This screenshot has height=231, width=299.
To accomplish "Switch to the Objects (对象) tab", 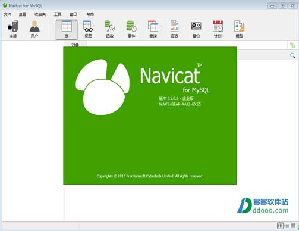I will click(x=75, y=45).
